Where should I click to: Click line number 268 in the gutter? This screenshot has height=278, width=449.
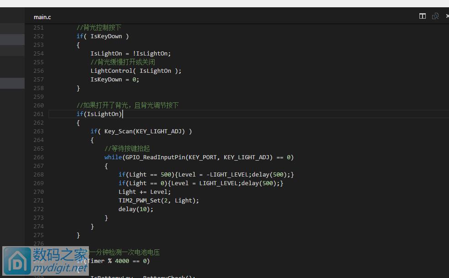click(x=38, y=174)
